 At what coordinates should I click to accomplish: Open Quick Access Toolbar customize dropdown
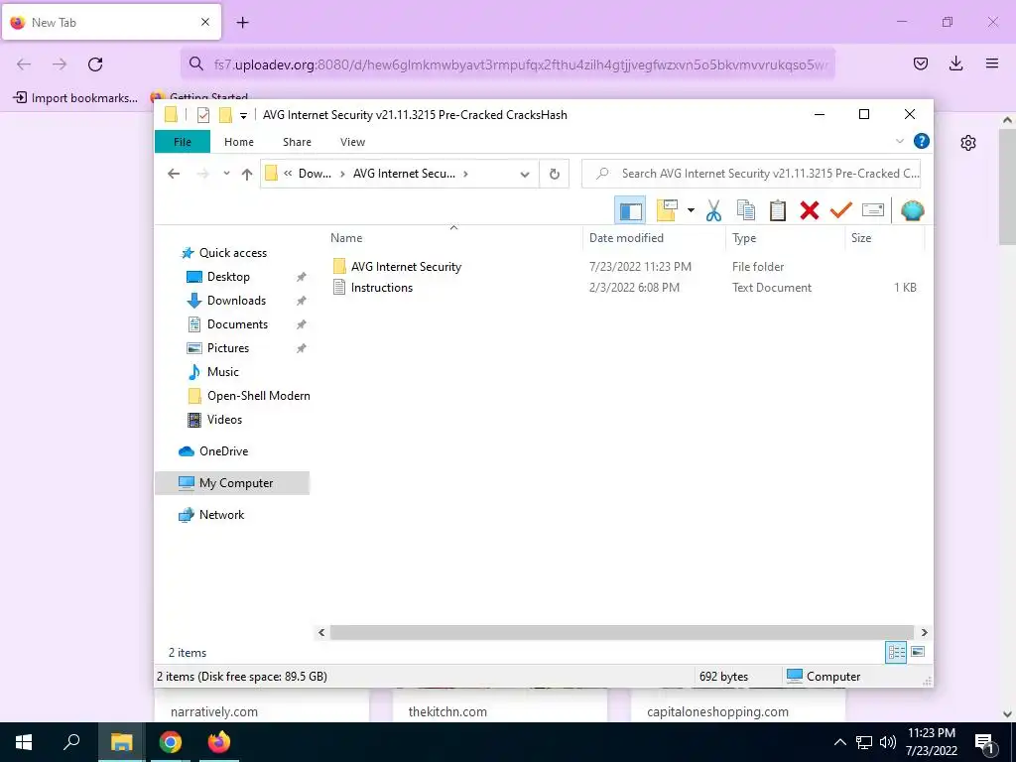tap(244, 115)
